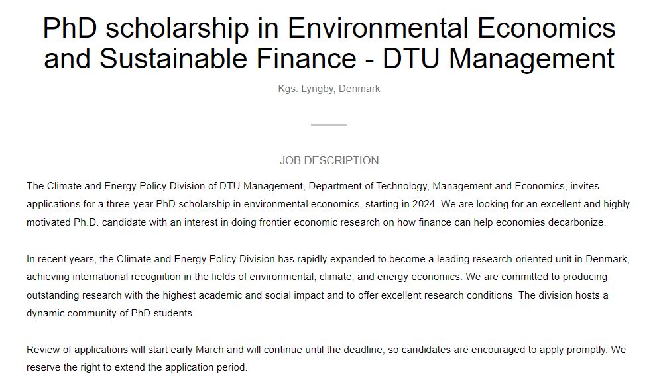Click 'starting in 2024' in the first paragraph
This screenshot has height=386, width=657.
coord(401,204)
